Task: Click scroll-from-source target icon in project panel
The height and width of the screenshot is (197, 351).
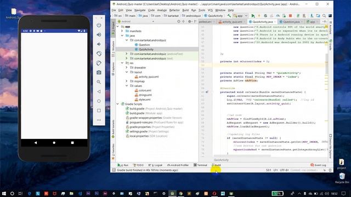Action: (179, 21)
